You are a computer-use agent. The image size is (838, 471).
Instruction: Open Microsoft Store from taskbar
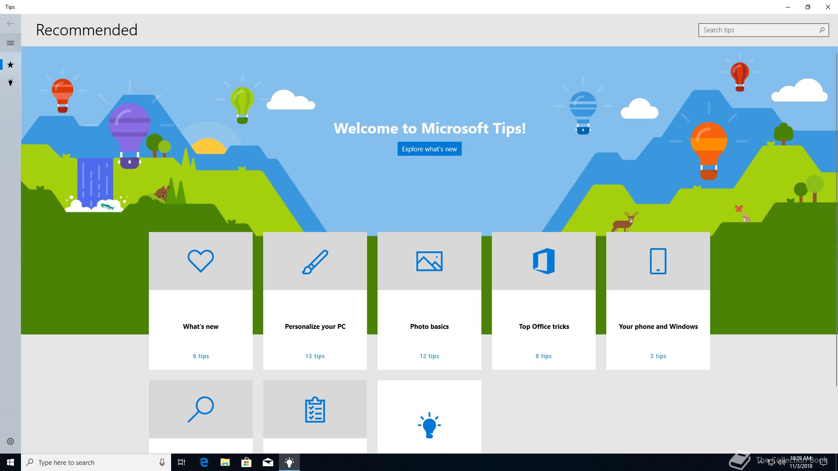coord(247,462)
